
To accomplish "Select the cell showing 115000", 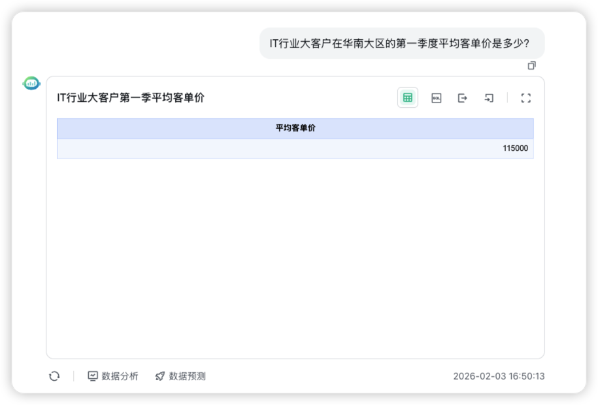I will click(x=516, y=148).
